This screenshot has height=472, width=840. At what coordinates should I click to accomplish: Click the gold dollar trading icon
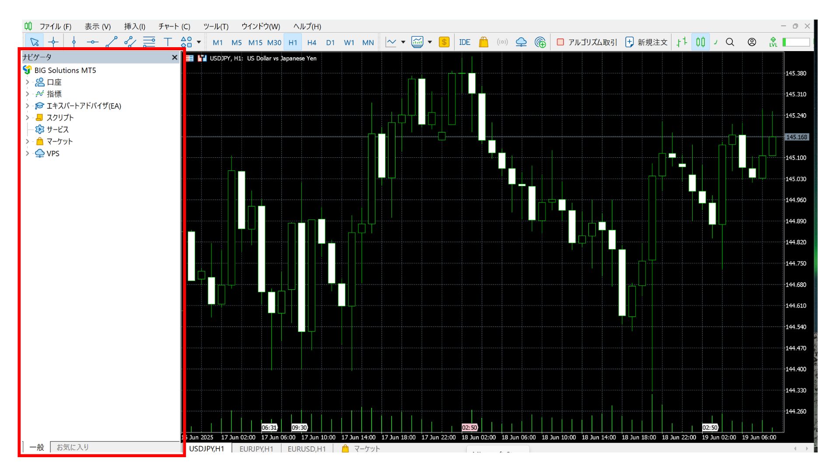click(444, 42)
